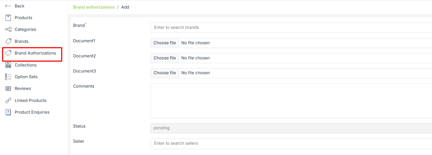Open Collections in the sidebar menu
432x155 pixels.
coord(26,65)
